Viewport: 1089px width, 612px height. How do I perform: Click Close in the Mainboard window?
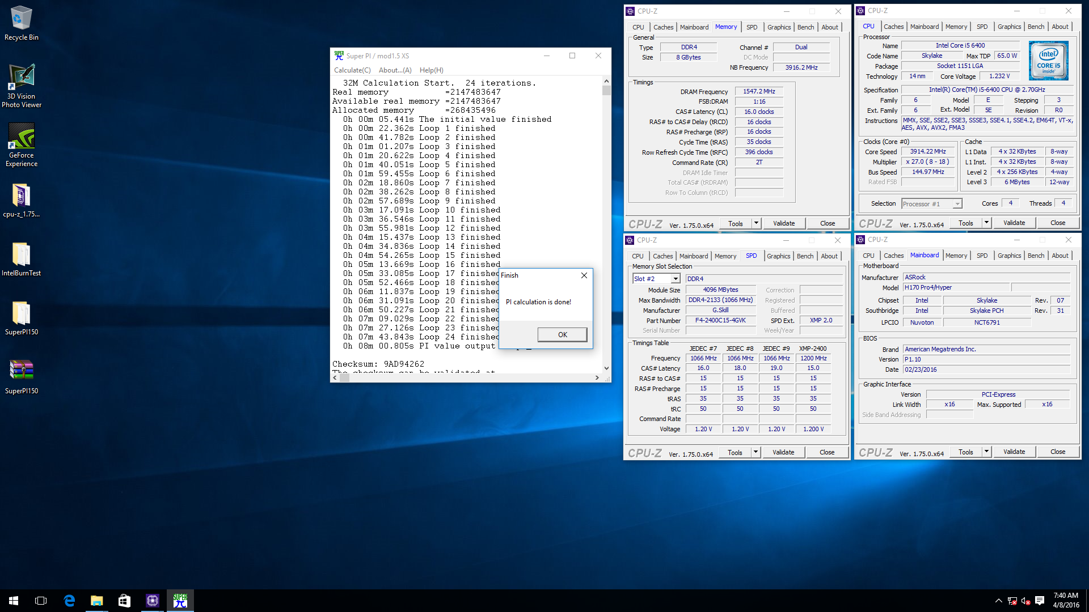coord(1057,452)
